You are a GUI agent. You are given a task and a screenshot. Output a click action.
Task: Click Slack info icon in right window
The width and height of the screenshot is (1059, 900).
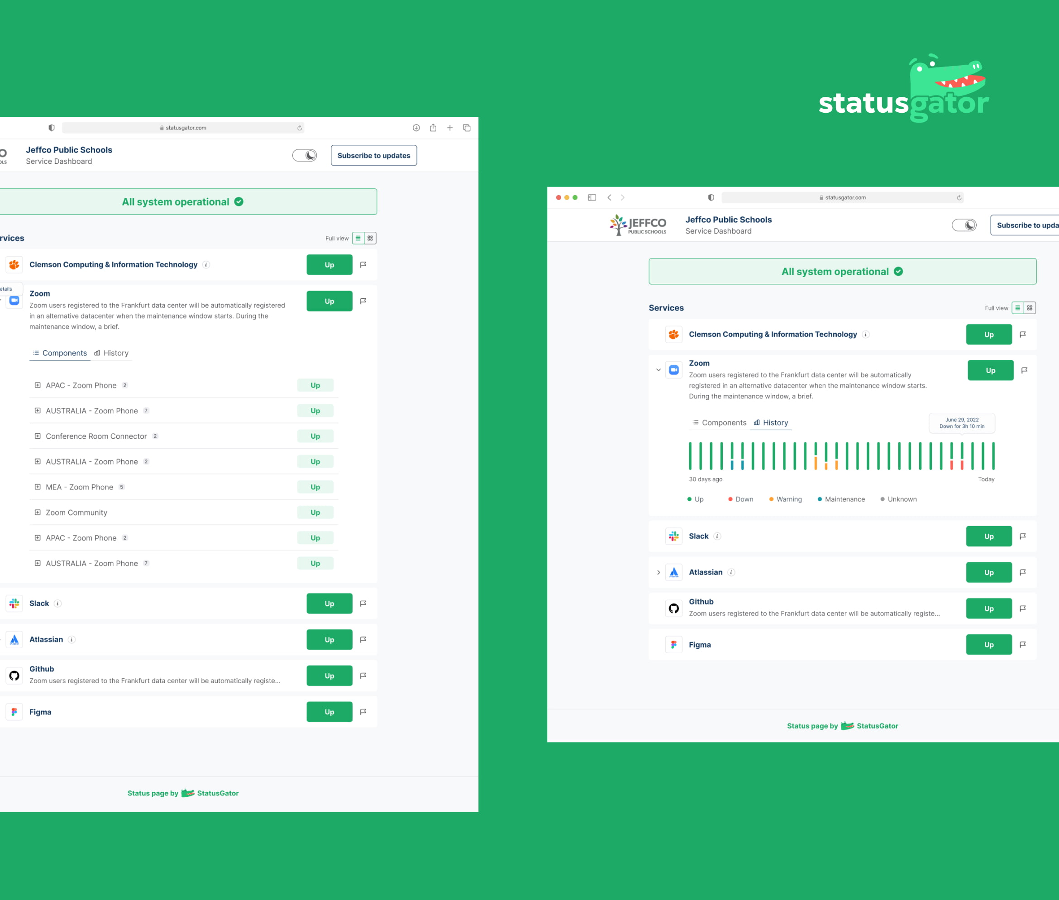717,536
